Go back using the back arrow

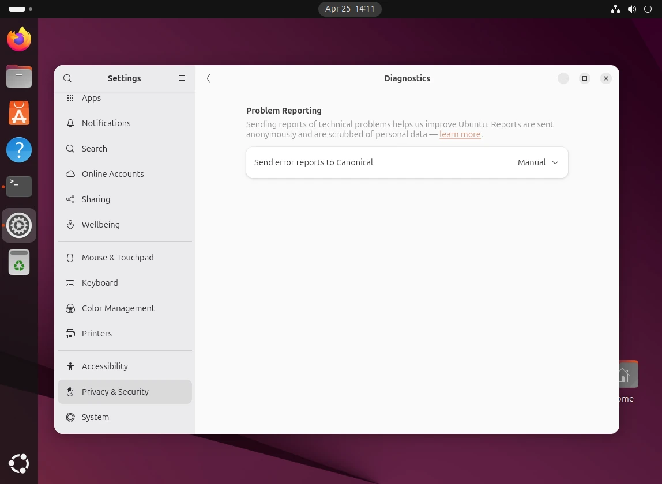point(209,78)
